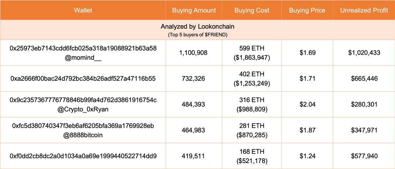Image resolution: width=395 pixels, height=169 pixels.
Task: Select the Buying Amount column header
Action: click(x=194, y=10)
